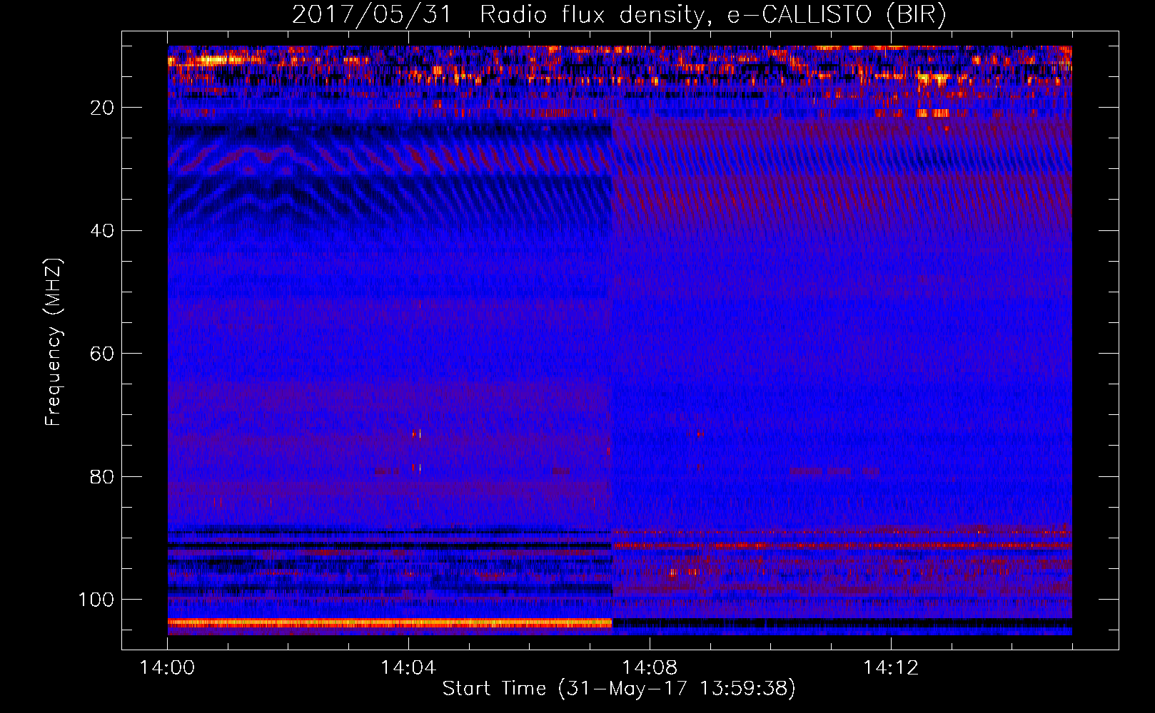Click the 14:12 time tick label

pyautogui.click(x=891, y=668)
